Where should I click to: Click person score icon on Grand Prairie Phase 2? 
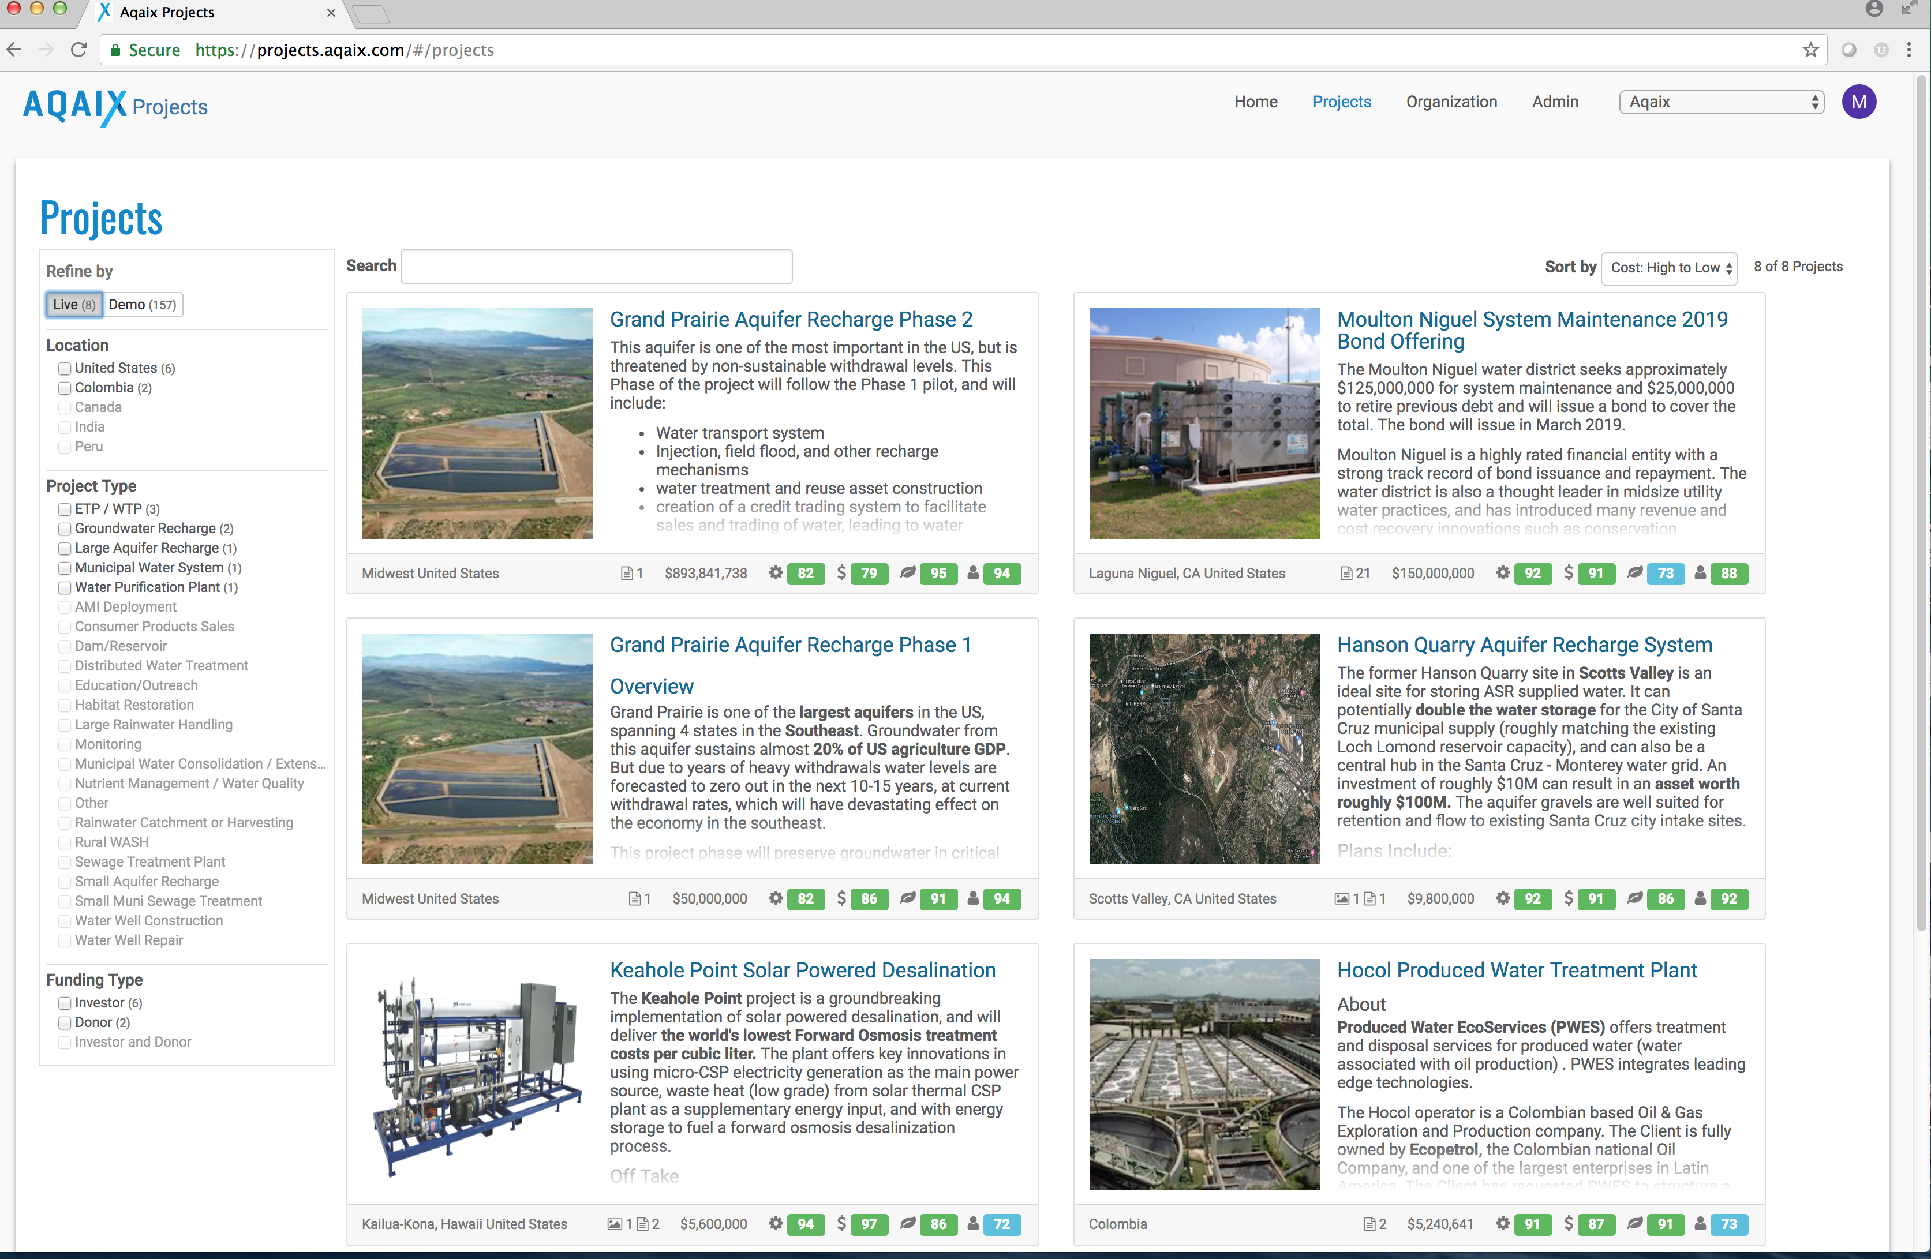[x=973, y=574]
